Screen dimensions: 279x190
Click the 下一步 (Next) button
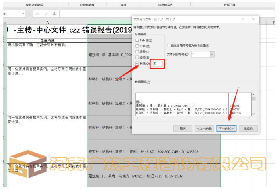226,129
